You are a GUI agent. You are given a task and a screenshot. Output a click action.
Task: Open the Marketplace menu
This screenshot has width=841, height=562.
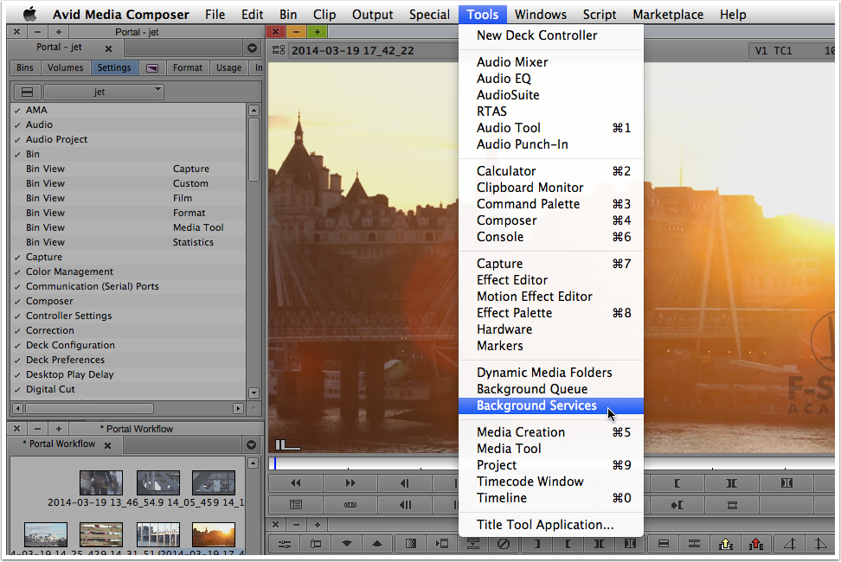(668, 15)
